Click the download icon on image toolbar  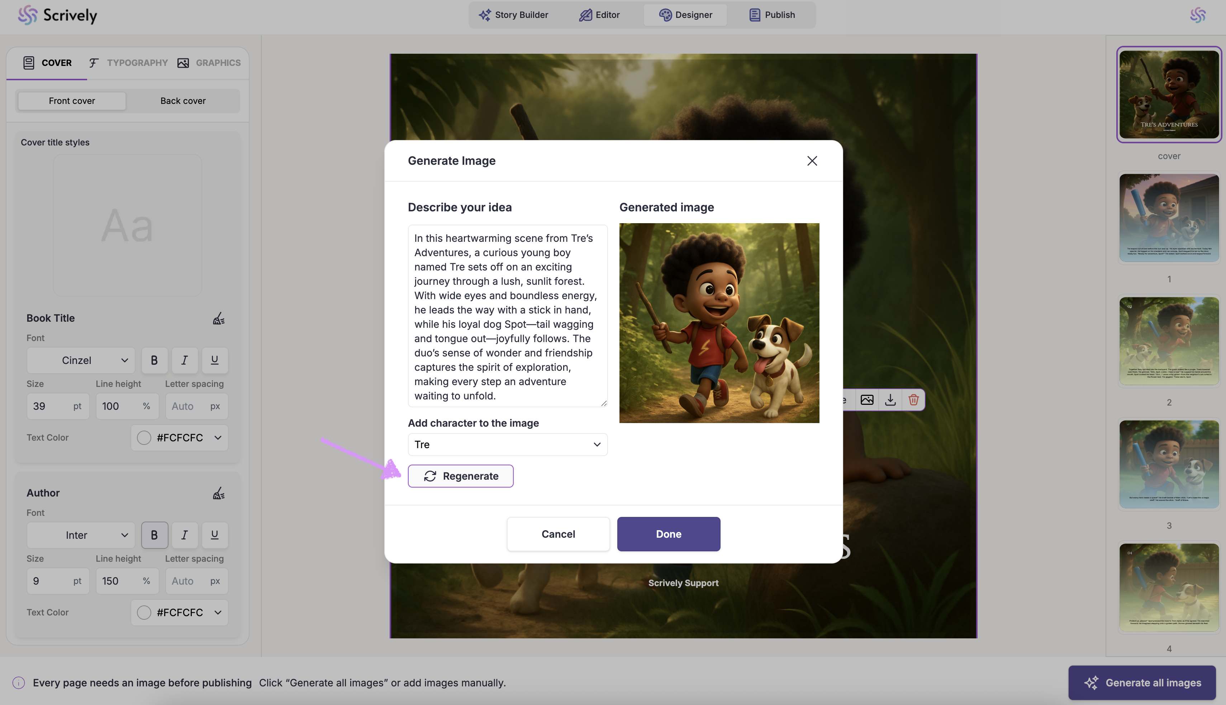point(890,400)
